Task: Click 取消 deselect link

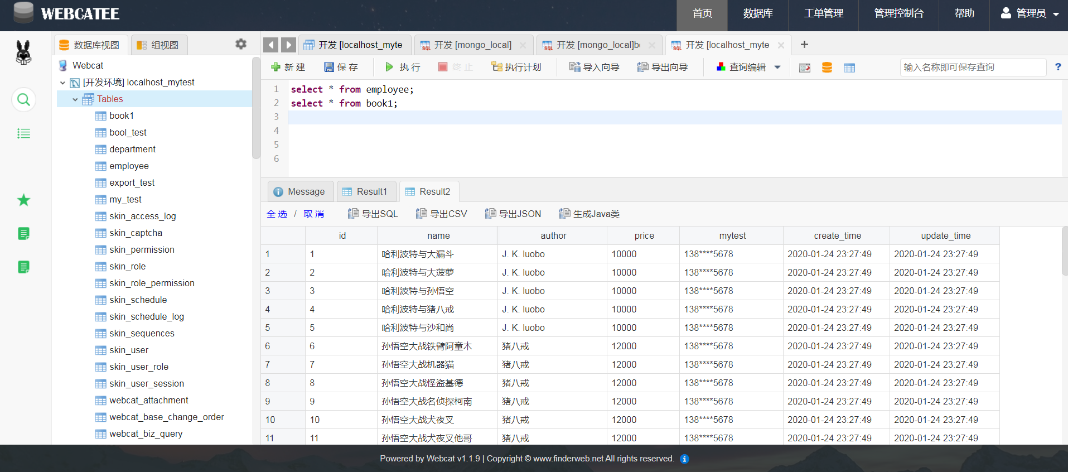Action: (x=313, y=214)
